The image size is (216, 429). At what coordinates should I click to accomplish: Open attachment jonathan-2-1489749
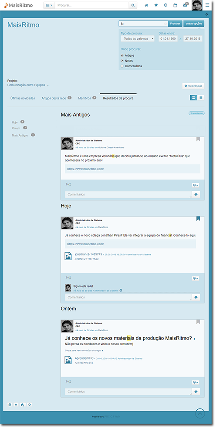88,254
